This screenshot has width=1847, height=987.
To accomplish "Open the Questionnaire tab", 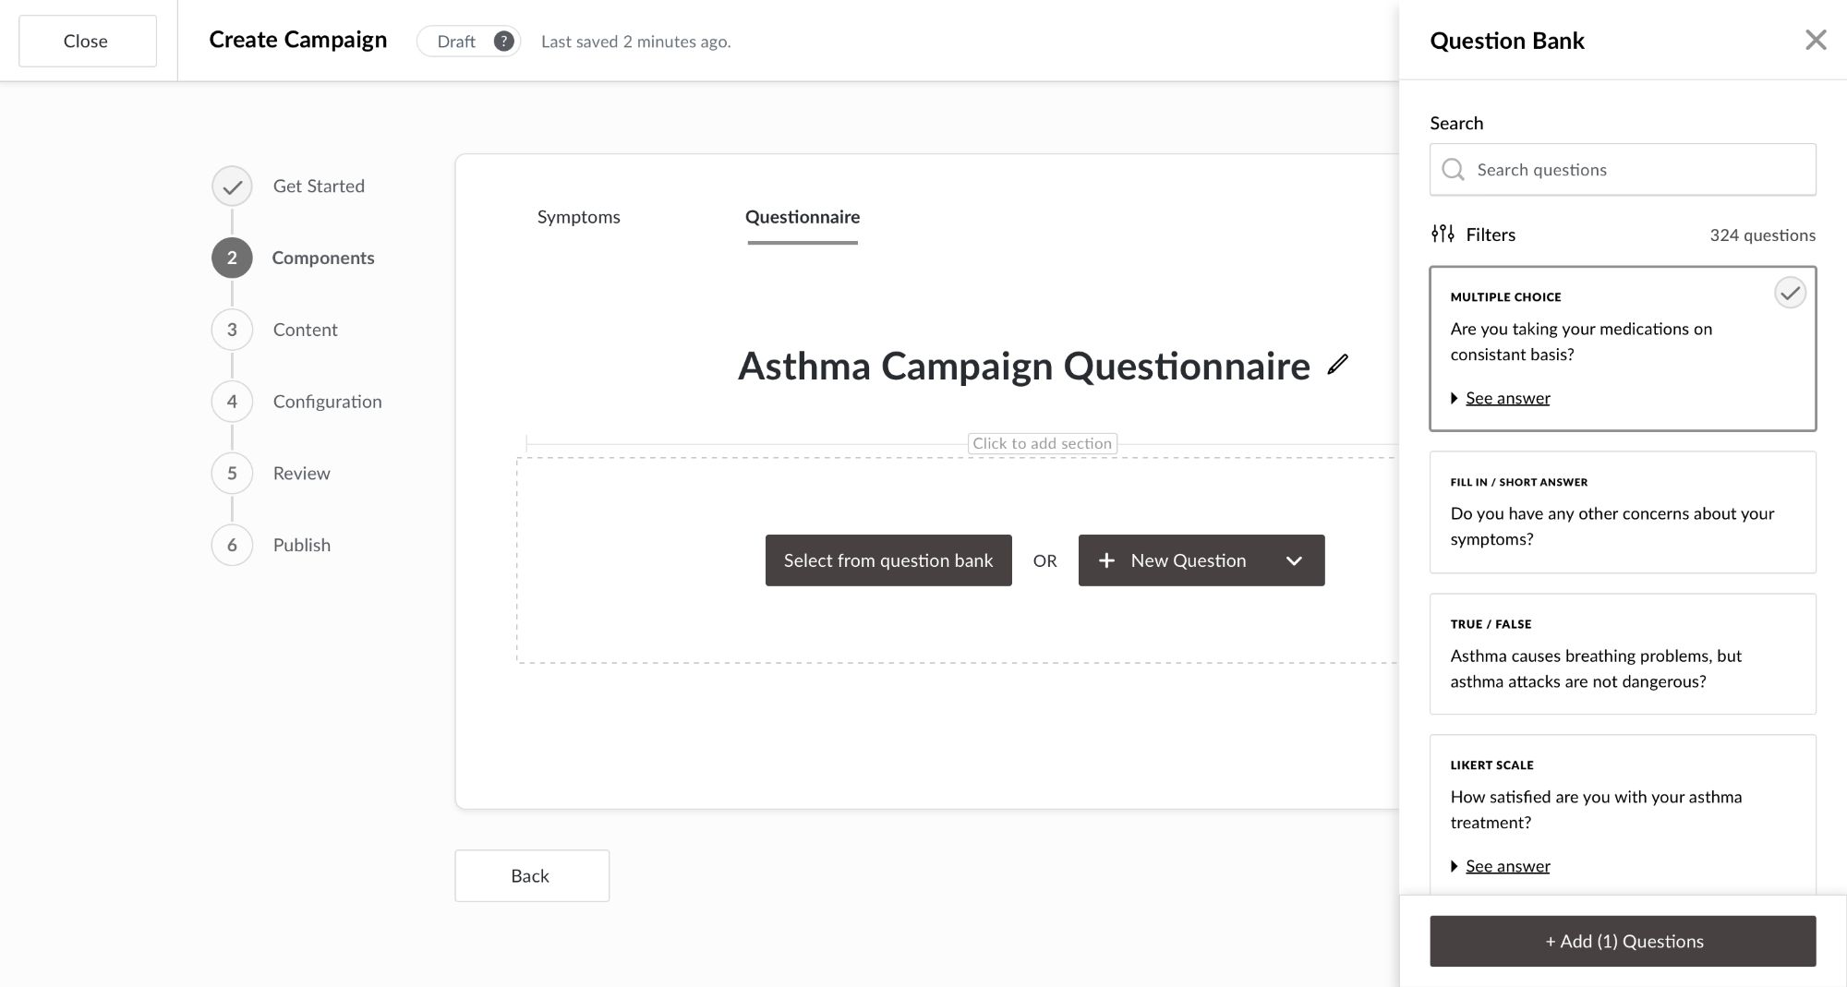I will (x=802, y=217).
